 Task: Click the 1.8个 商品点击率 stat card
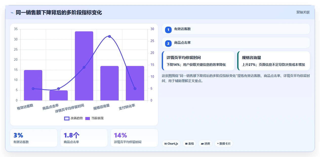point(84,138)
